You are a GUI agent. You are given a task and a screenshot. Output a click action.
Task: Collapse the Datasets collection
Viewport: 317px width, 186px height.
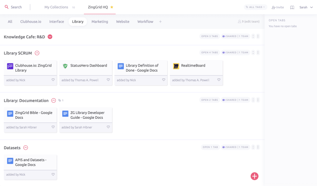[x=26, y=148]
